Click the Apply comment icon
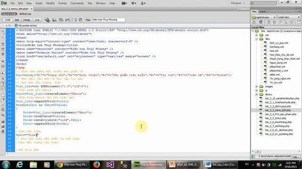Viewport: 302px width, 169px height. (3, 95)
